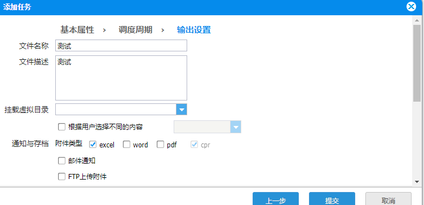Go to the 基本属性 step
This screenshot has width=424, height=205.
coord(77,30)
